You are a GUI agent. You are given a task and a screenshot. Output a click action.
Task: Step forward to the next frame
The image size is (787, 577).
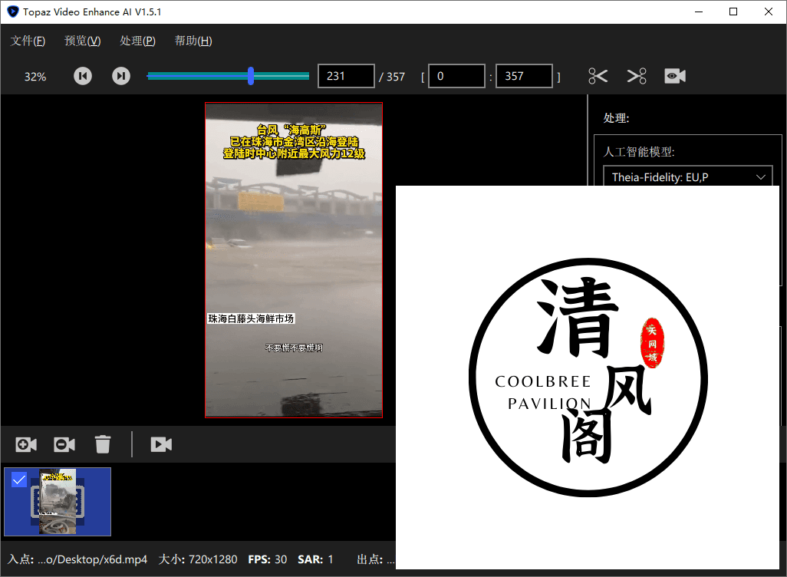121,76
